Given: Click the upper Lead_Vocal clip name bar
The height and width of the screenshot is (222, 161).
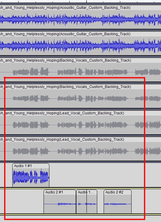Looking at the screenshot, I should [x=80, y=113].
